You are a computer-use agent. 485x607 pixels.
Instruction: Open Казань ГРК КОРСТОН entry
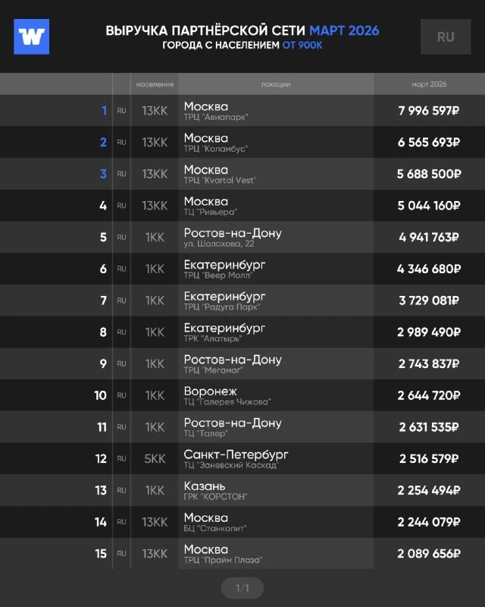tap(242, 490)
